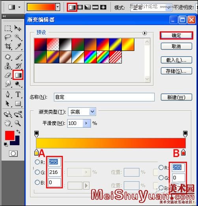Select the Smudge tool
The width and height of the screenshot is (198, 206).
7,84
